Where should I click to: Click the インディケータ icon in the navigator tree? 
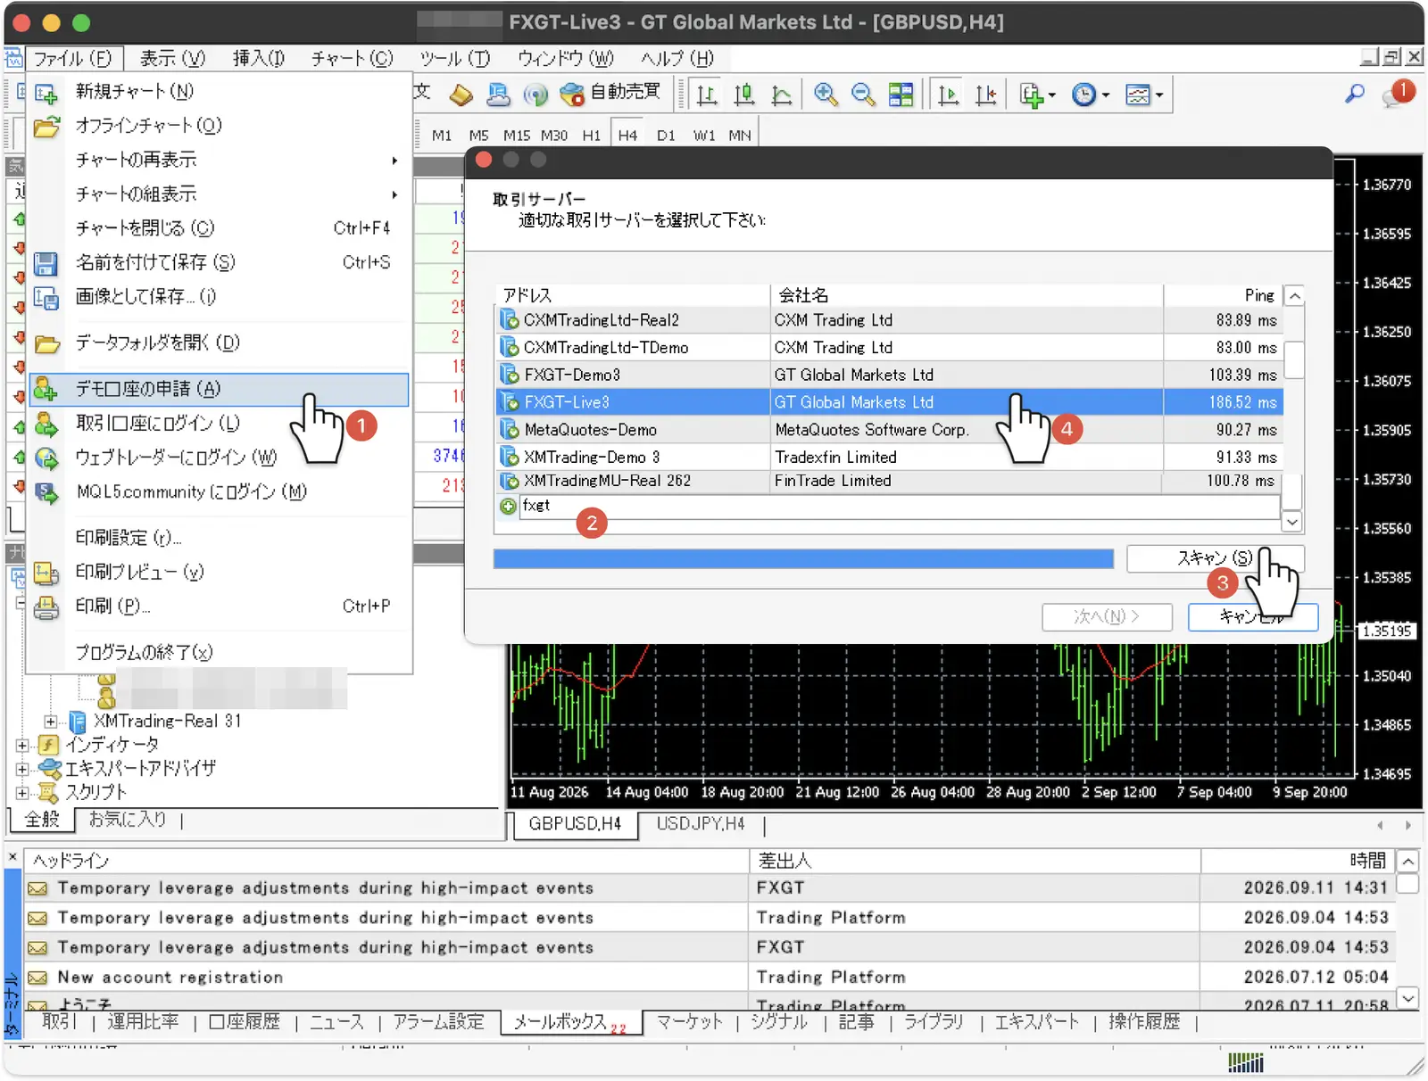(x=48, y=745)
